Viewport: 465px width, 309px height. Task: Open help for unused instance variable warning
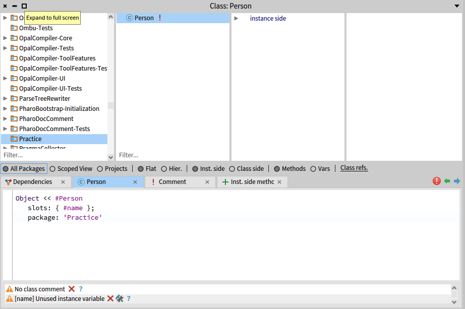(x=129, y=298)
